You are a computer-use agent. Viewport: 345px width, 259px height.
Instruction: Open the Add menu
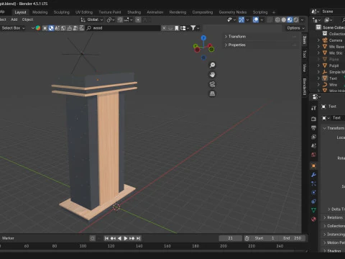click(14, 19)
